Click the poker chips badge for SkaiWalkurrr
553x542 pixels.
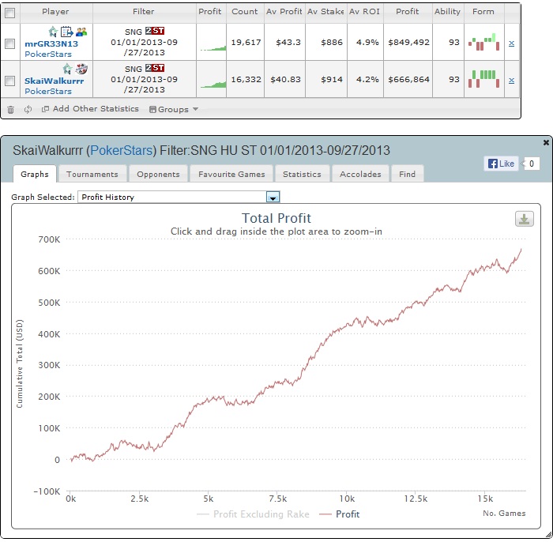click(x=82, y=69)
